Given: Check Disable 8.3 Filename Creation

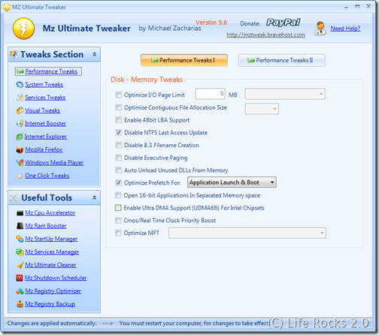Looking at the screenshot, I should coord(118,145).
